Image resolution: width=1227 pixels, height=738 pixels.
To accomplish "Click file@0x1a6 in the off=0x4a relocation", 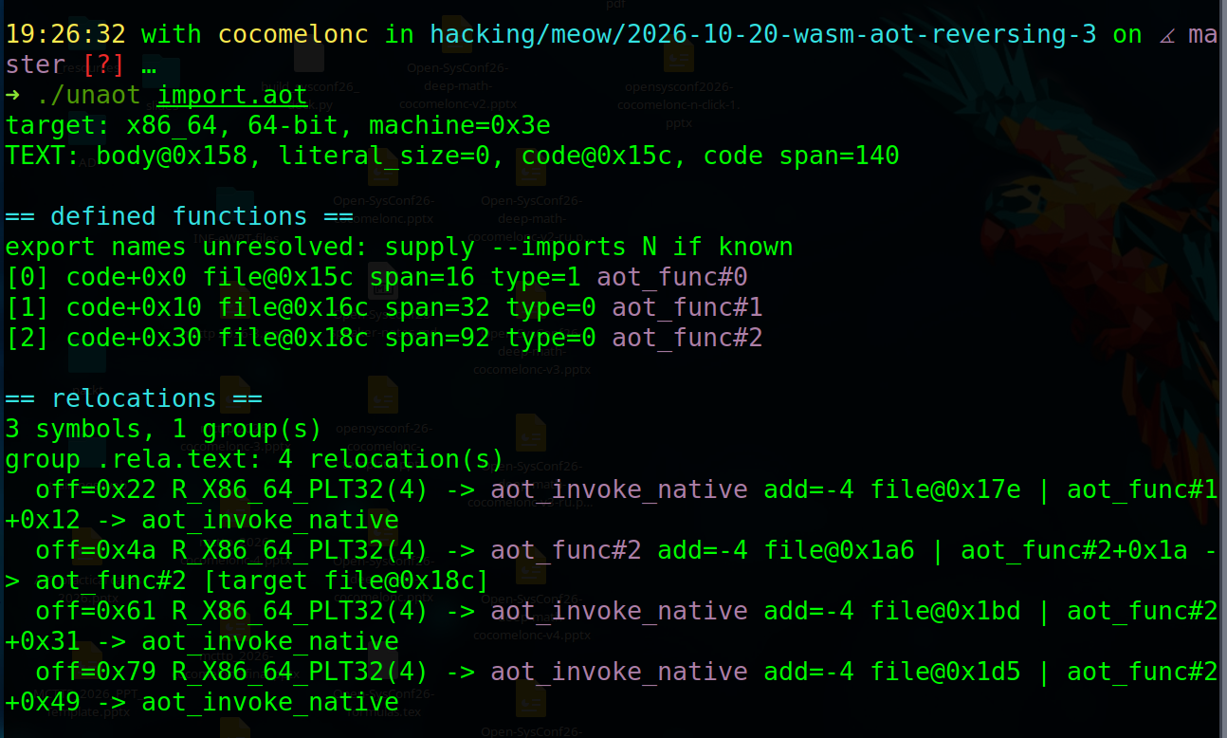I will tap(839, 550).
